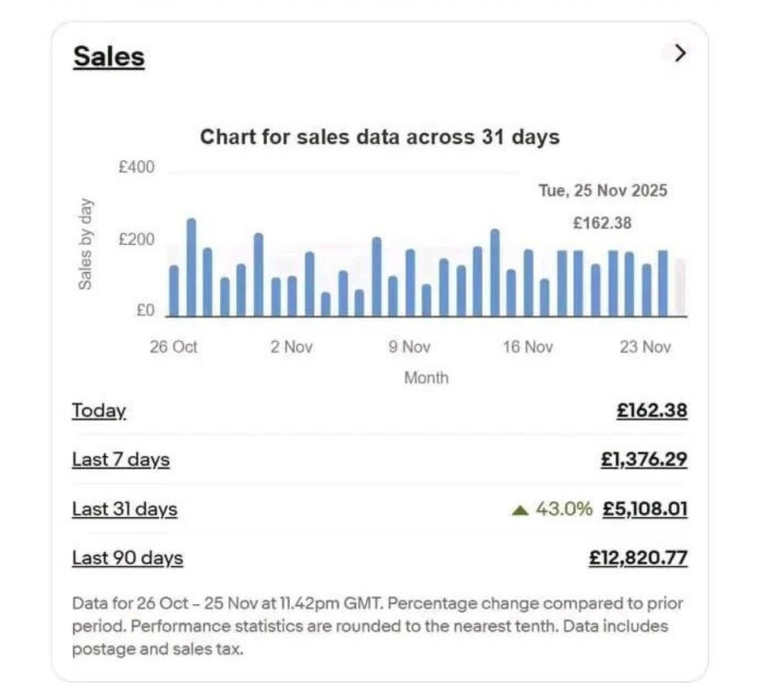Click the £12,820.77 sales amount
Viewport: 758px width, 695px height.
pos(638,558)
